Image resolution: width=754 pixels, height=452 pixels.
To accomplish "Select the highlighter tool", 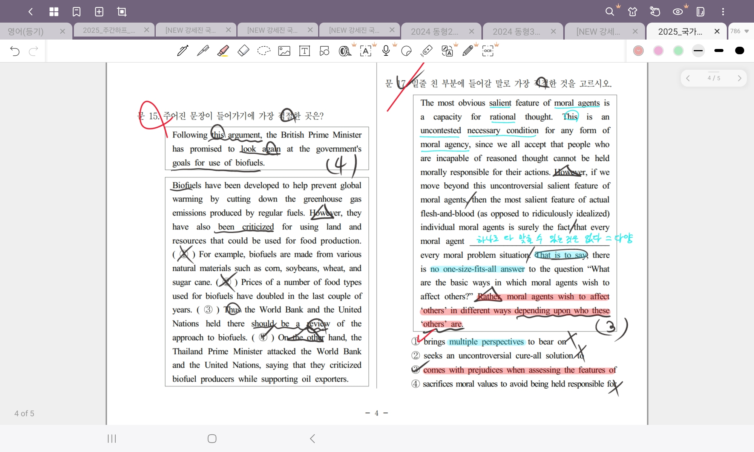I will pyautogui.click(x=223, y=51).
